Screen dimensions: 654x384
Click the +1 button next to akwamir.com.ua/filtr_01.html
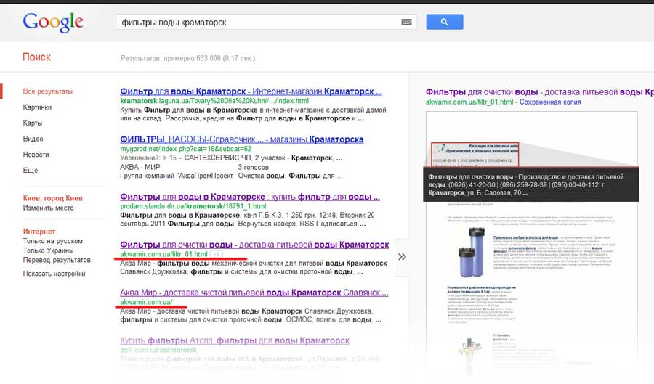click(x=216, y=254)
